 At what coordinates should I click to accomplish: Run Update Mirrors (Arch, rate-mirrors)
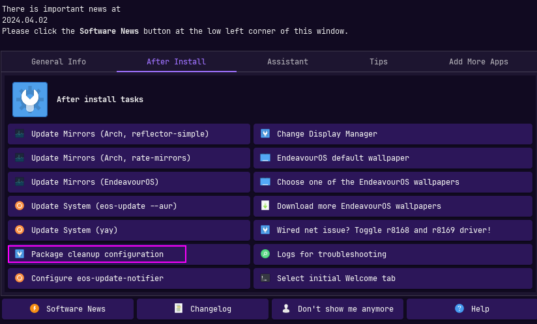click(129, 158)
